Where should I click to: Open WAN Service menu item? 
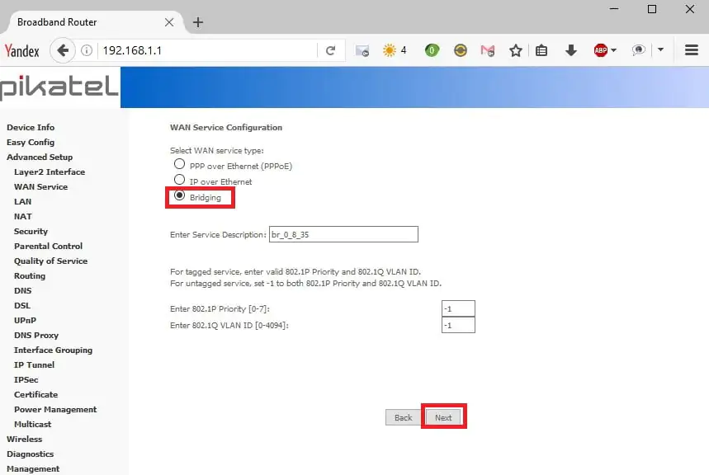[x=40, y=186]
